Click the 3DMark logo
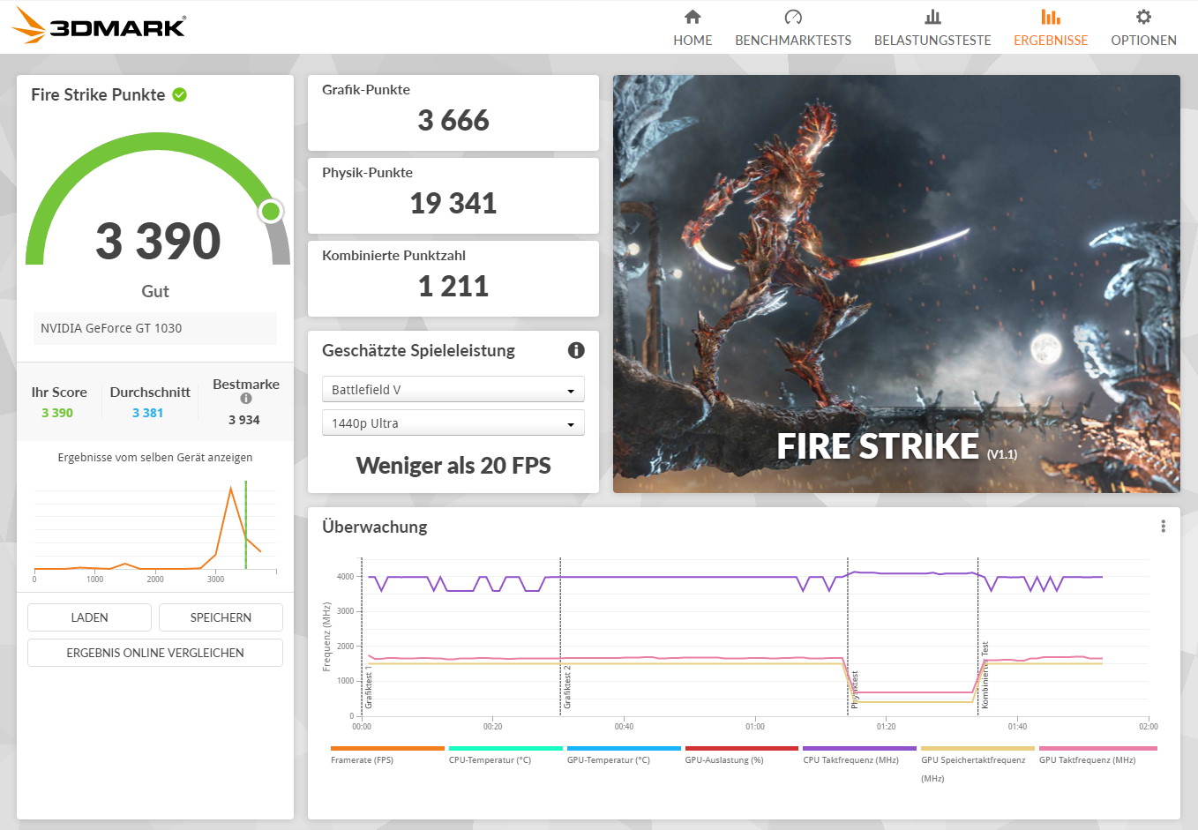Viewport: 1198px width, 830px height. 99,26
